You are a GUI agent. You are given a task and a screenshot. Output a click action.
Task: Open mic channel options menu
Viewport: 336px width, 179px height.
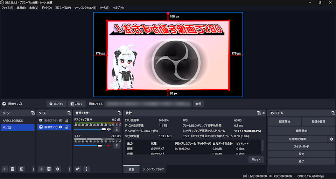click(x=117, y=146)
